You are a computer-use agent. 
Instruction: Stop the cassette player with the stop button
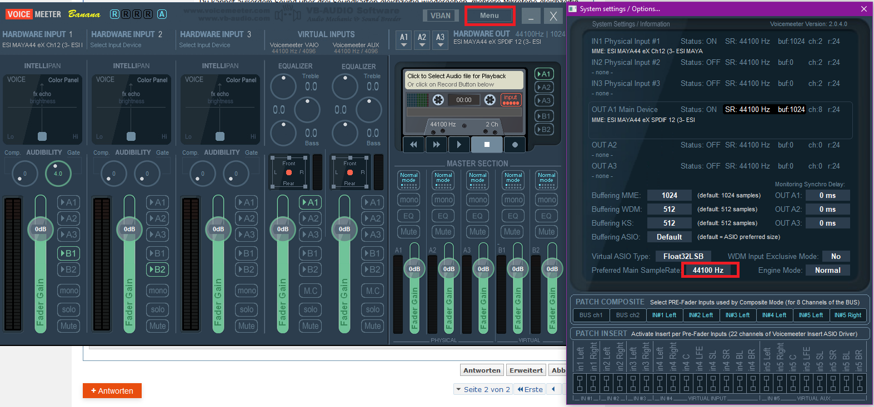click(x=487, y=144)
